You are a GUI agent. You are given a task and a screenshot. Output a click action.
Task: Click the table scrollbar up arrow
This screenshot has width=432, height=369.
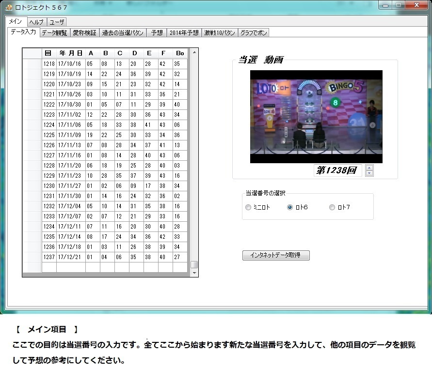194,52
